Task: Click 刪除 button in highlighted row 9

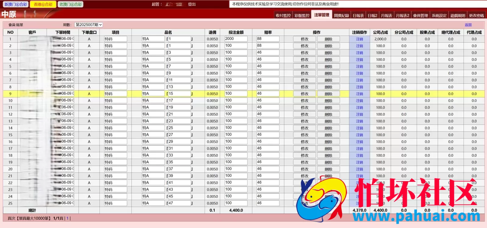Action: pos(328,94)
